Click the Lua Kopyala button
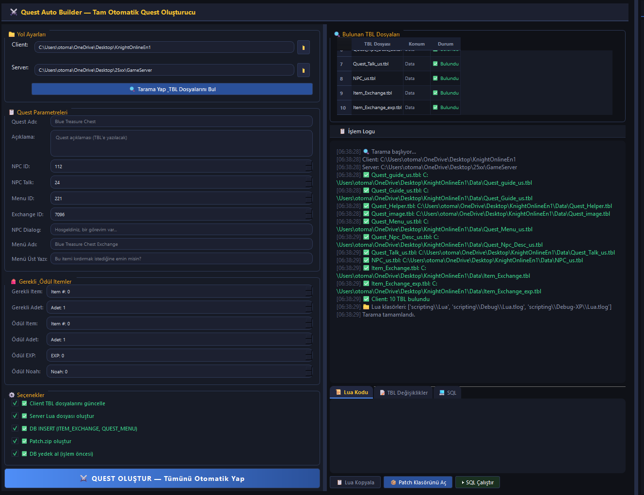 pos(355,482)
